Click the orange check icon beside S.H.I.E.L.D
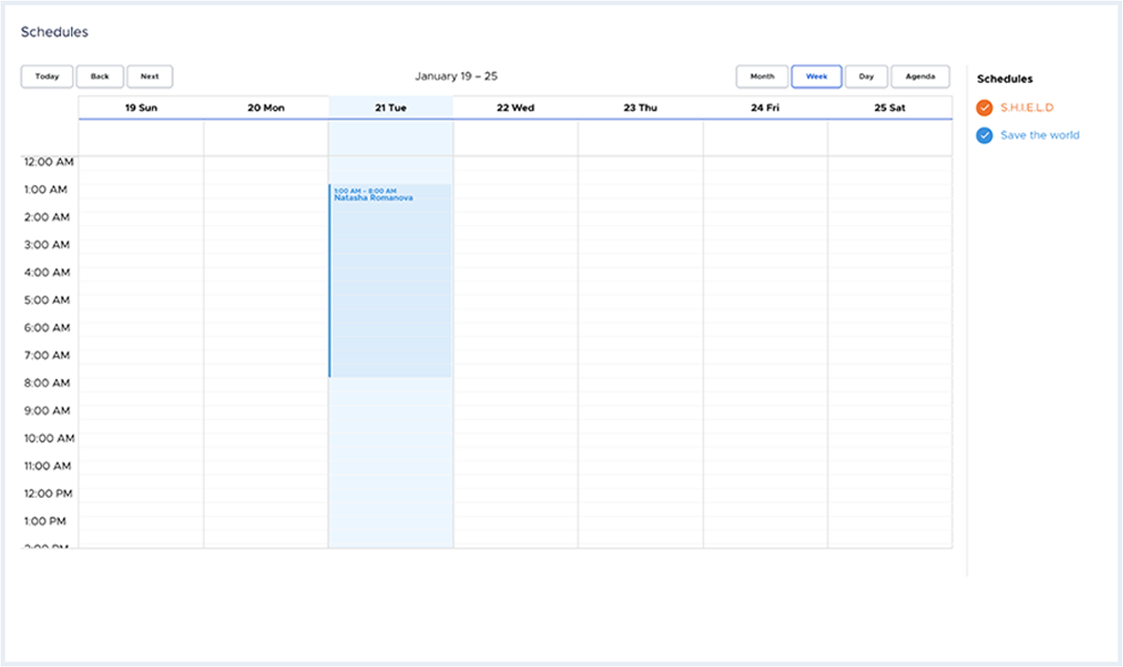 [x=983, y=107]
